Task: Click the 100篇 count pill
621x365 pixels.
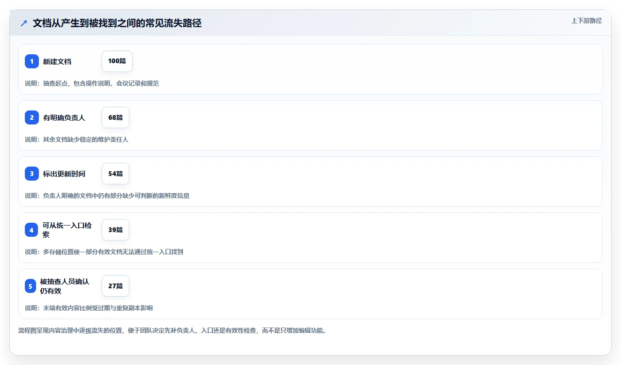Action: pos(117,61)
